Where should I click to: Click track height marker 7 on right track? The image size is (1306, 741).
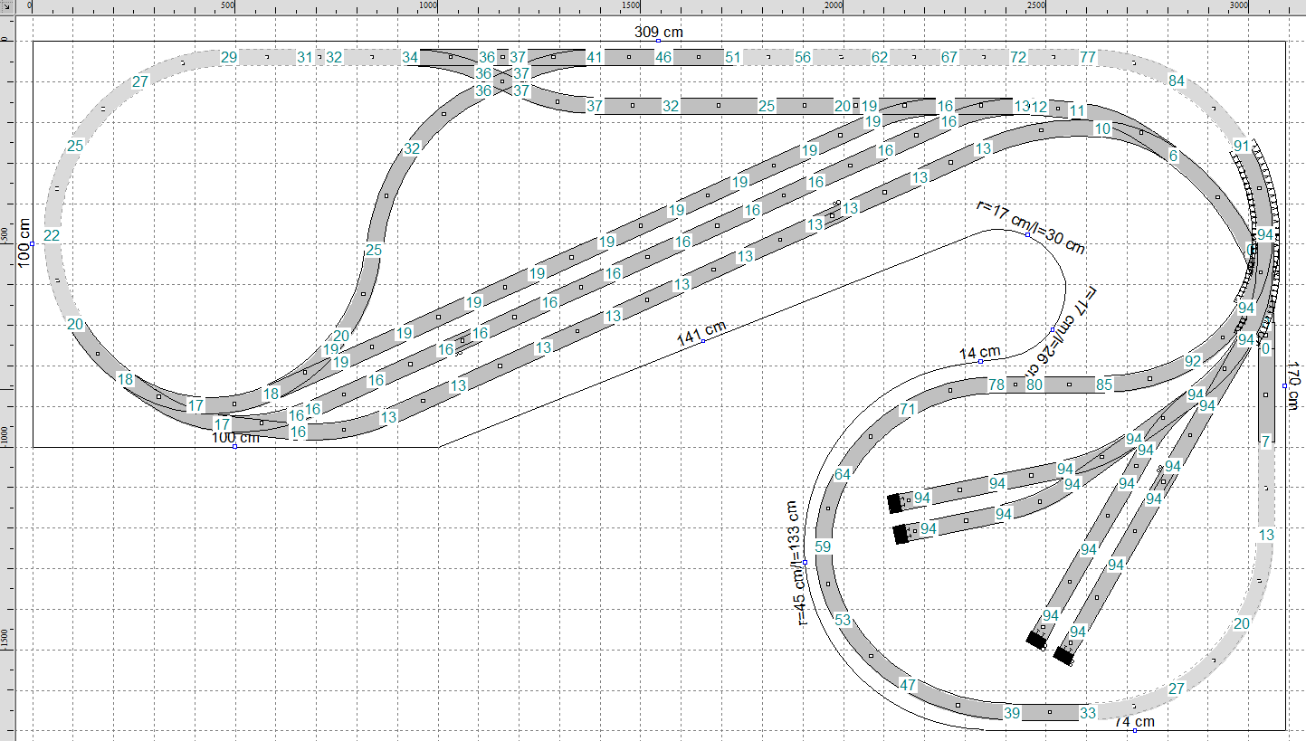(x=1267, y=442)
